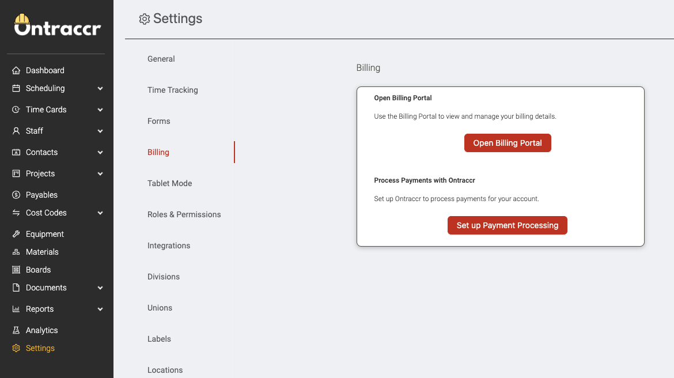Expand the Scheduling menu chevron
The width and height of the screenshot is (674, 378).
click(100, 89)
